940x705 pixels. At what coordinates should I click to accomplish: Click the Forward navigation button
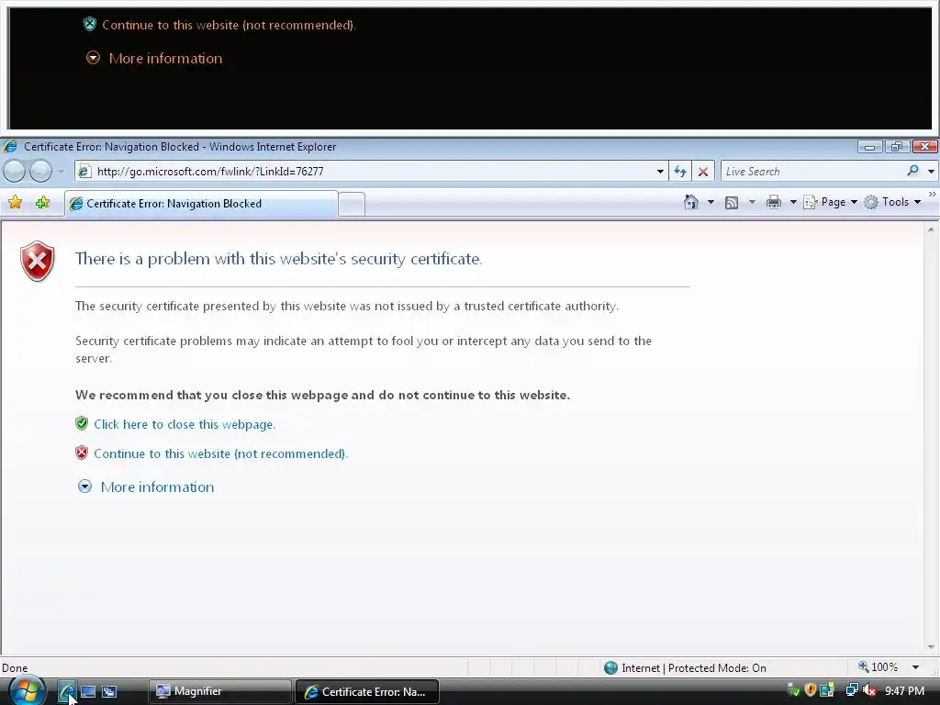point(40,172)
